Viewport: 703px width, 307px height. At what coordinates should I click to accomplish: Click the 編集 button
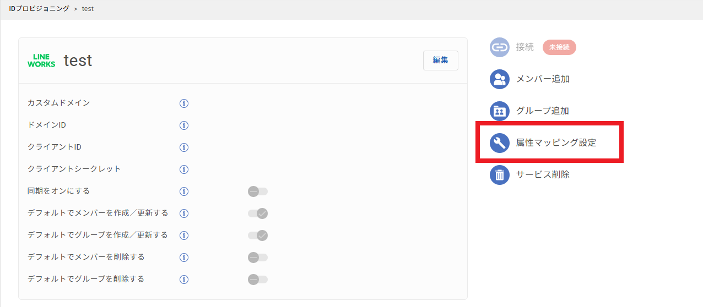coord(441,61)
